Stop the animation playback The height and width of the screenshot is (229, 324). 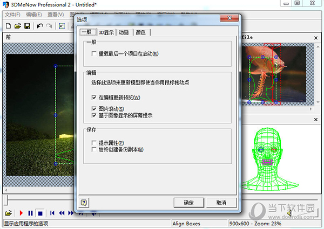(40, 213)
